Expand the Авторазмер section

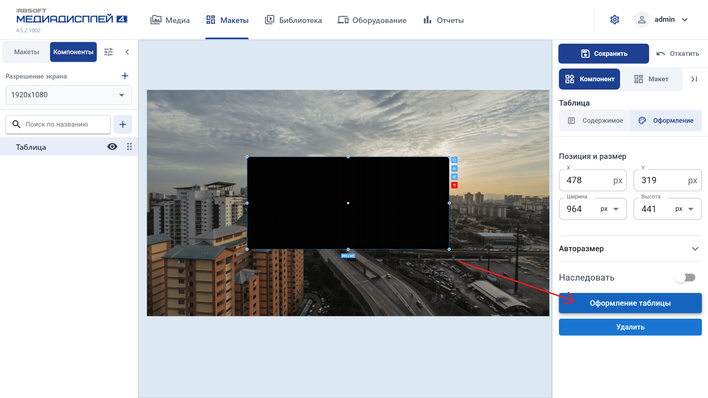pyautogui.click(x=630, y=249)
